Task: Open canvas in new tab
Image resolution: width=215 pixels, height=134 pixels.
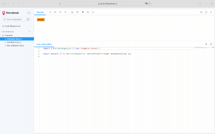Action: (x=206, y=12)
